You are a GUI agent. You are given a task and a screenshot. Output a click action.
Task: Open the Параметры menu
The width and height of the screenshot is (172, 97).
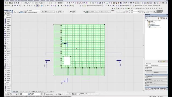(x=37, y=1)
